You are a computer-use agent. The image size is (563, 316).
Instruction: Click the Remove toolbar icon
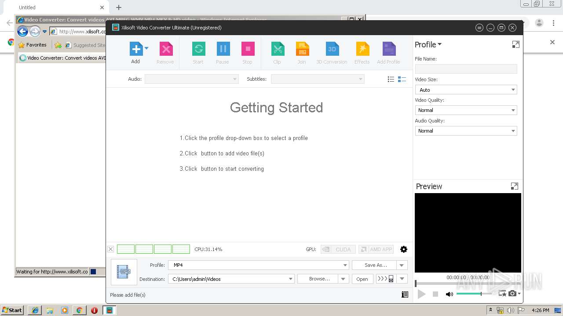(x=166, y=48)
